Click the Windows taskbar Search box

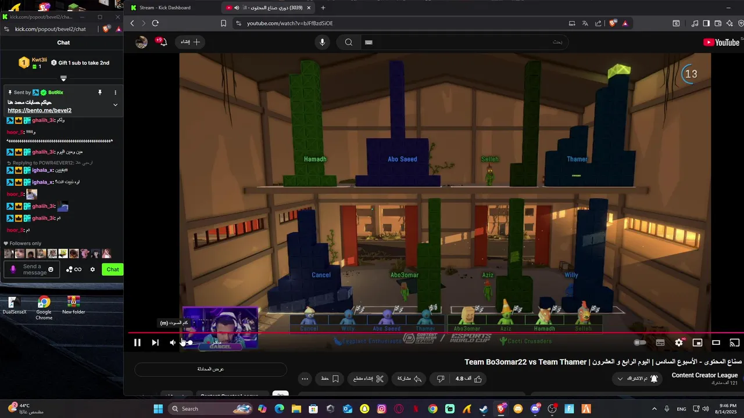(212, 409)
